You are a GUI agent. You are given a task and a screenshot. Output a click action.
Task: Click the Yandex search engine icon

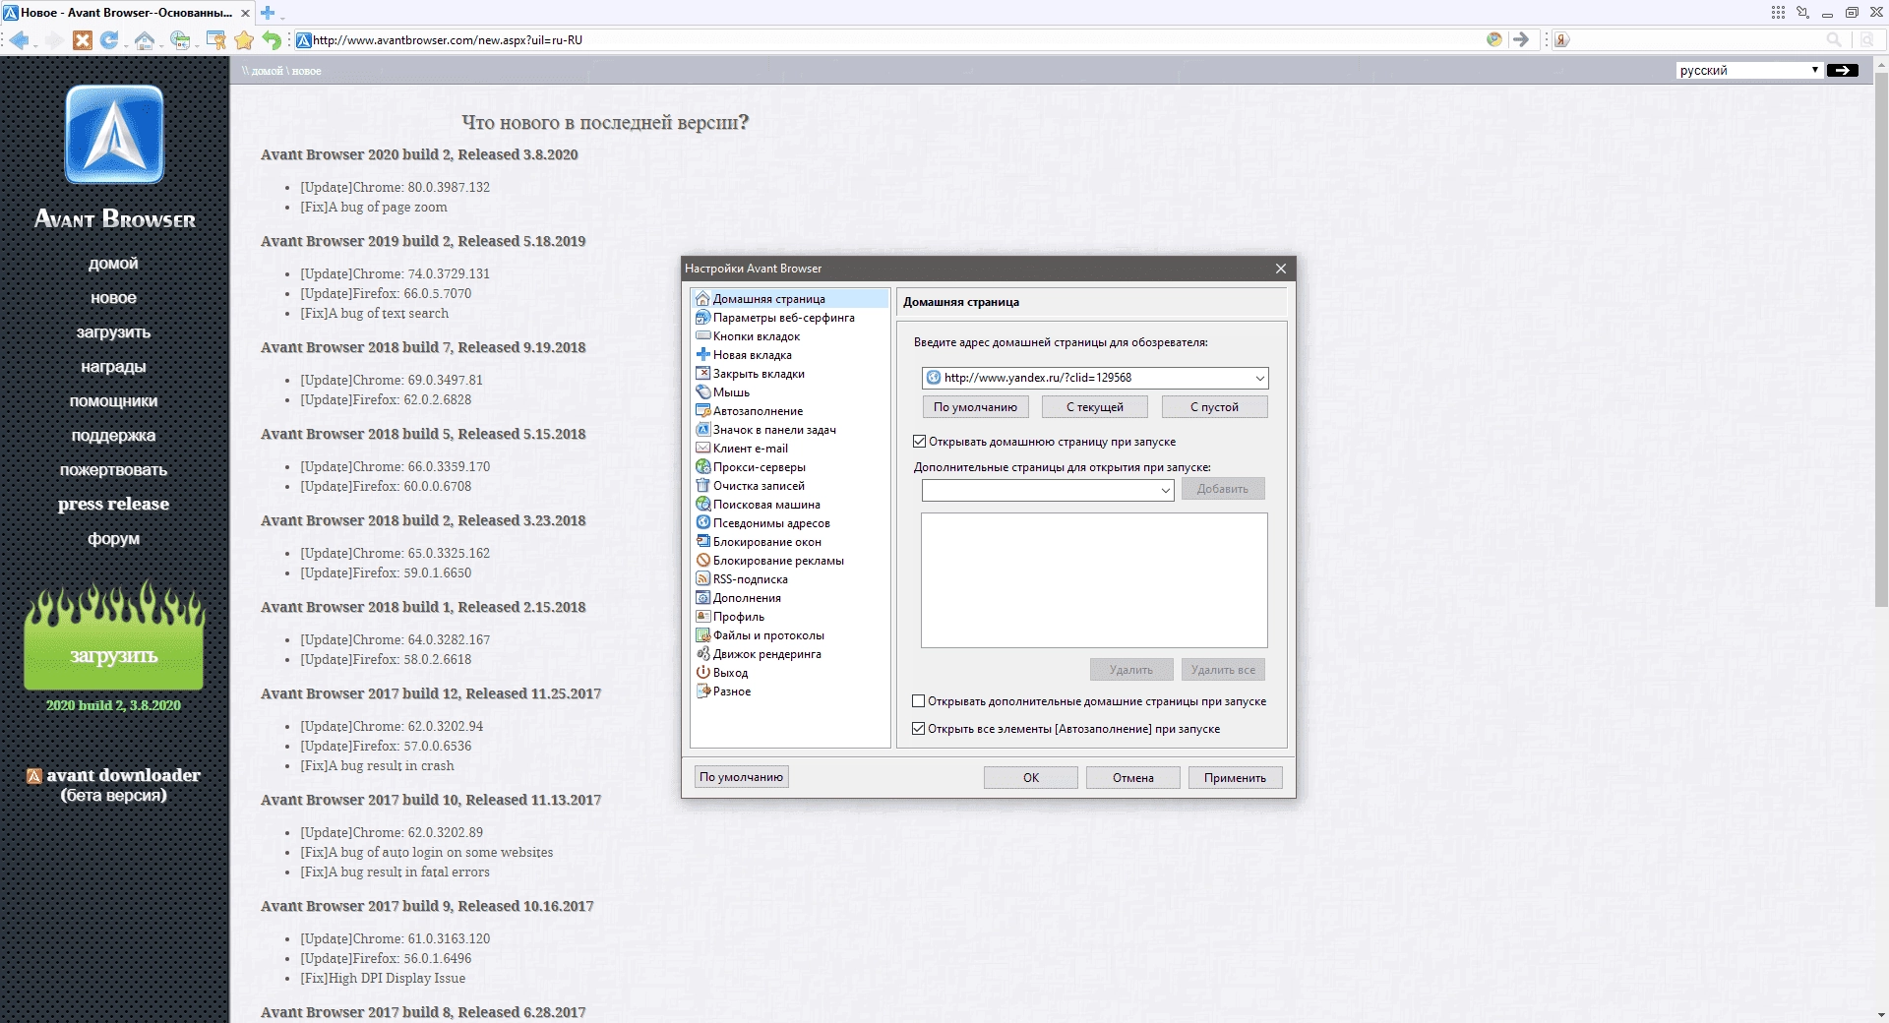click(x=1562, y=40)
